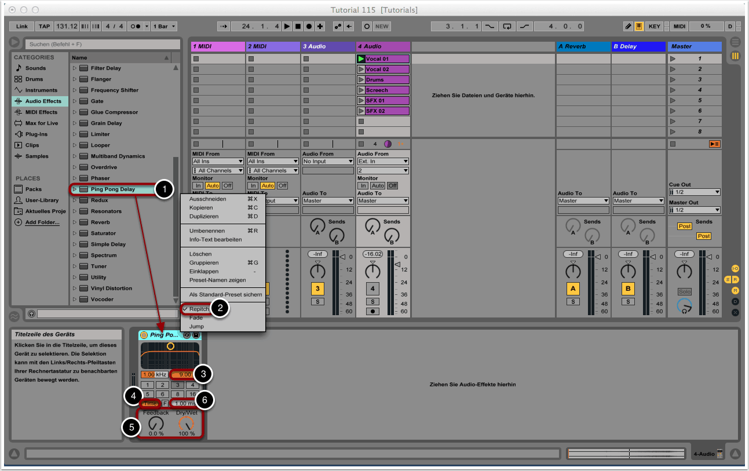
Task: Click the TAP tempo button
Action: [x=44, y=26]
